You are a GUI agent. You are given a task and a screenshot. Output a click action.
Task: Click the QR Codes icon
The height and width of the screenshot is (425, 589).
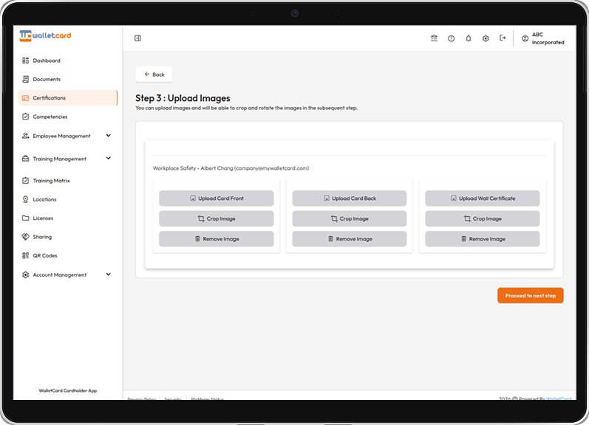point(26,255)
